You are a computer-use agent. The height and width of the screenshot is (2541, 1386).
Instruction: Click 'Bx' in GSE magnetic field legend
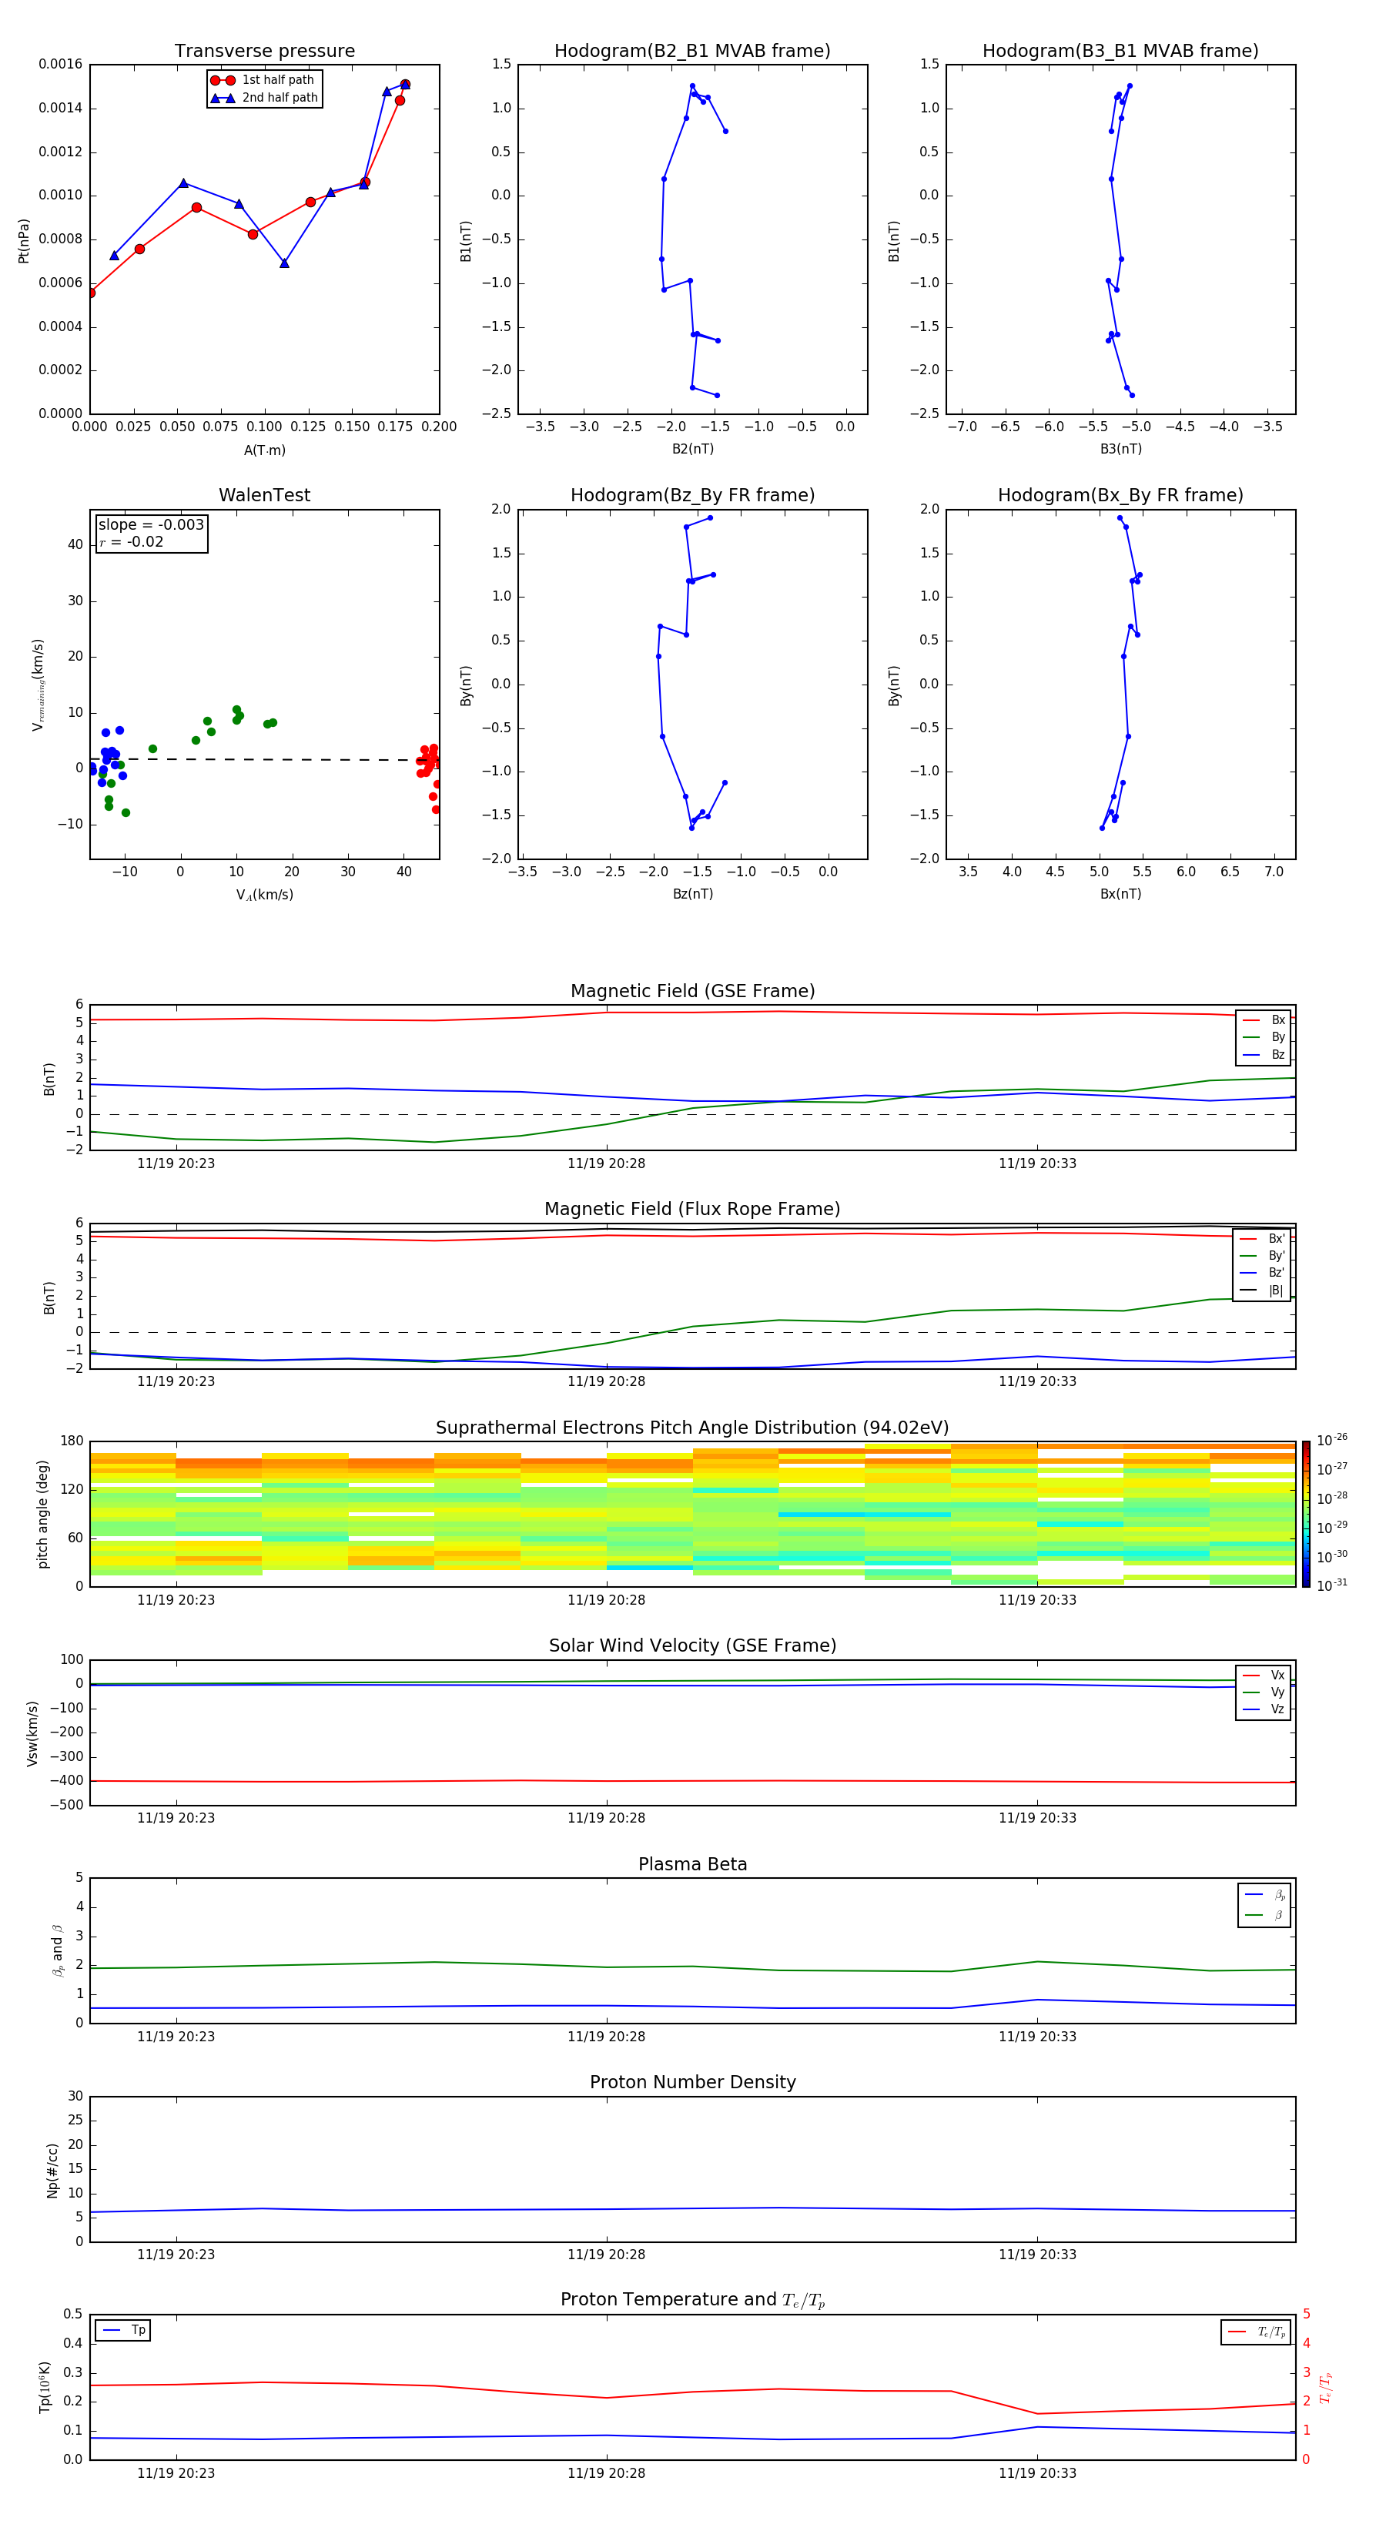(x=1277, y=1020)
